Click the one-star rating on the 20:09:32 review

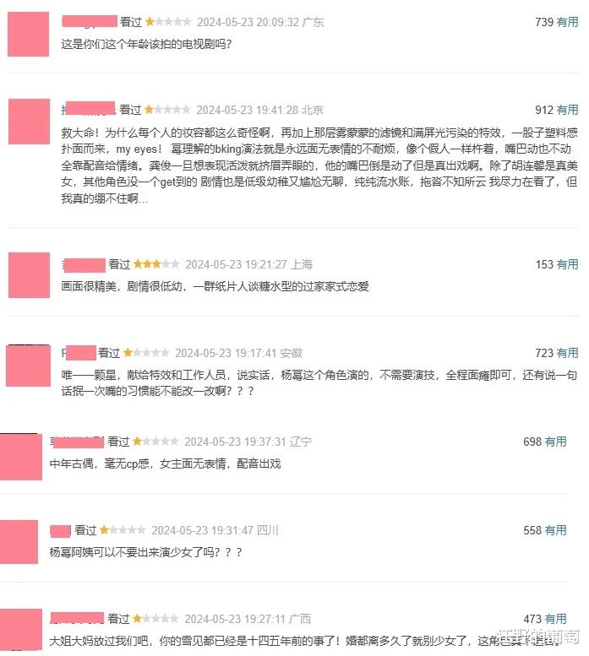(168, 22)
